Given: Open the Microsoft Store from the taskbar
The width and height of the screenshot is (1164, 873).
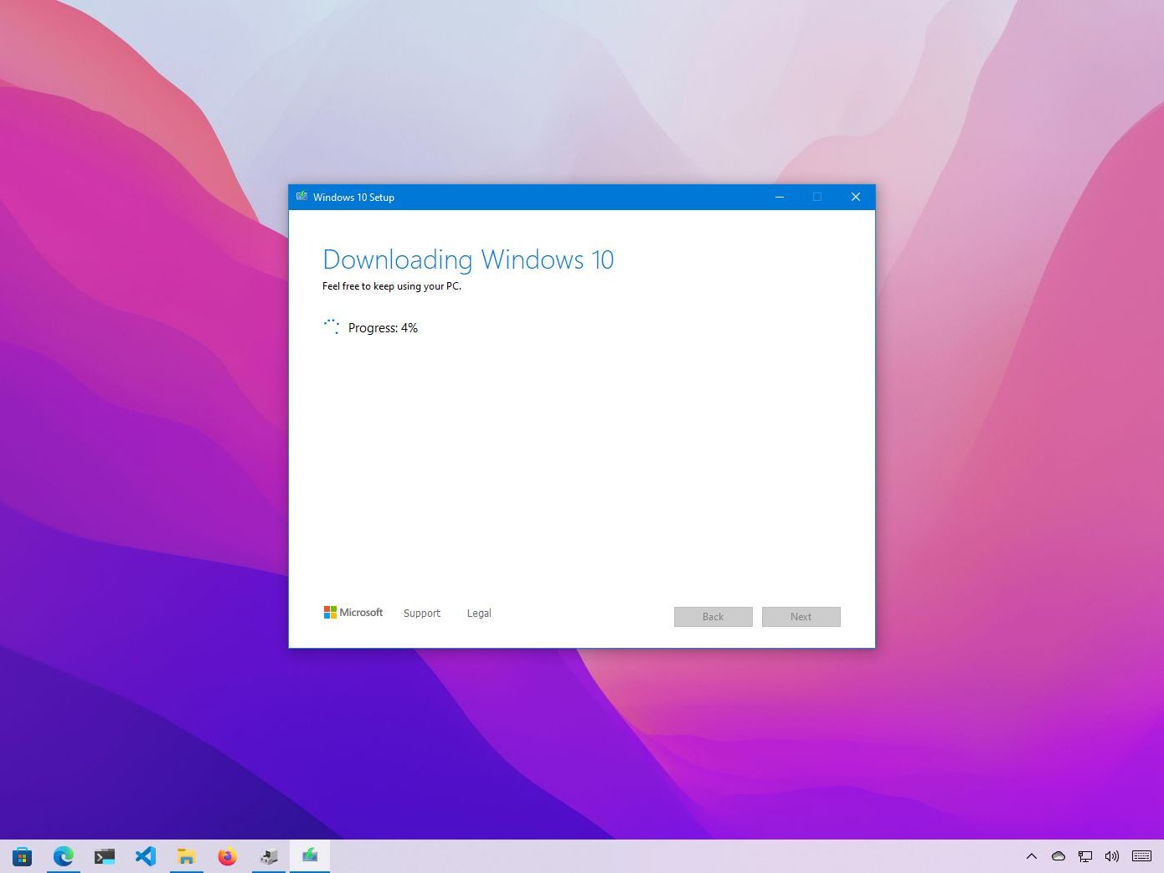Looking at the screenshot, I should (22, 855).
